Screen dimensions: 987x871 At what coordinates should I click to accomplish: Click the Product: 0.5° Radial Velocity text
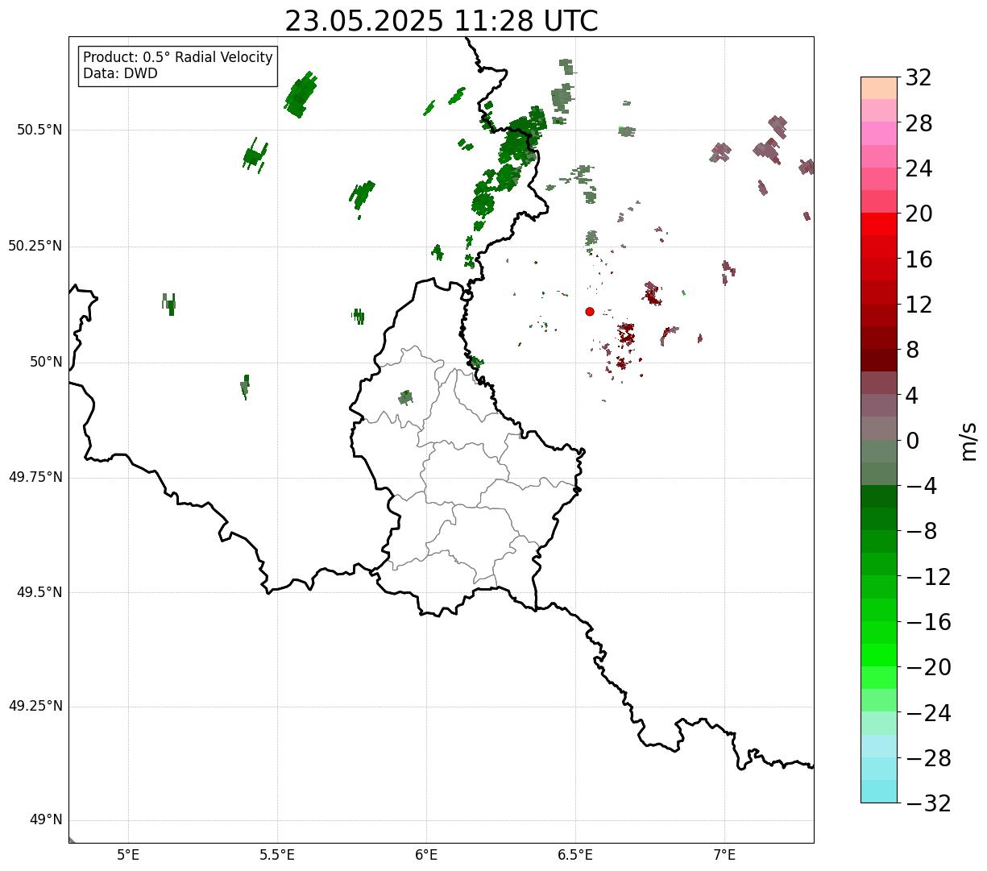[x=178, y=58]
